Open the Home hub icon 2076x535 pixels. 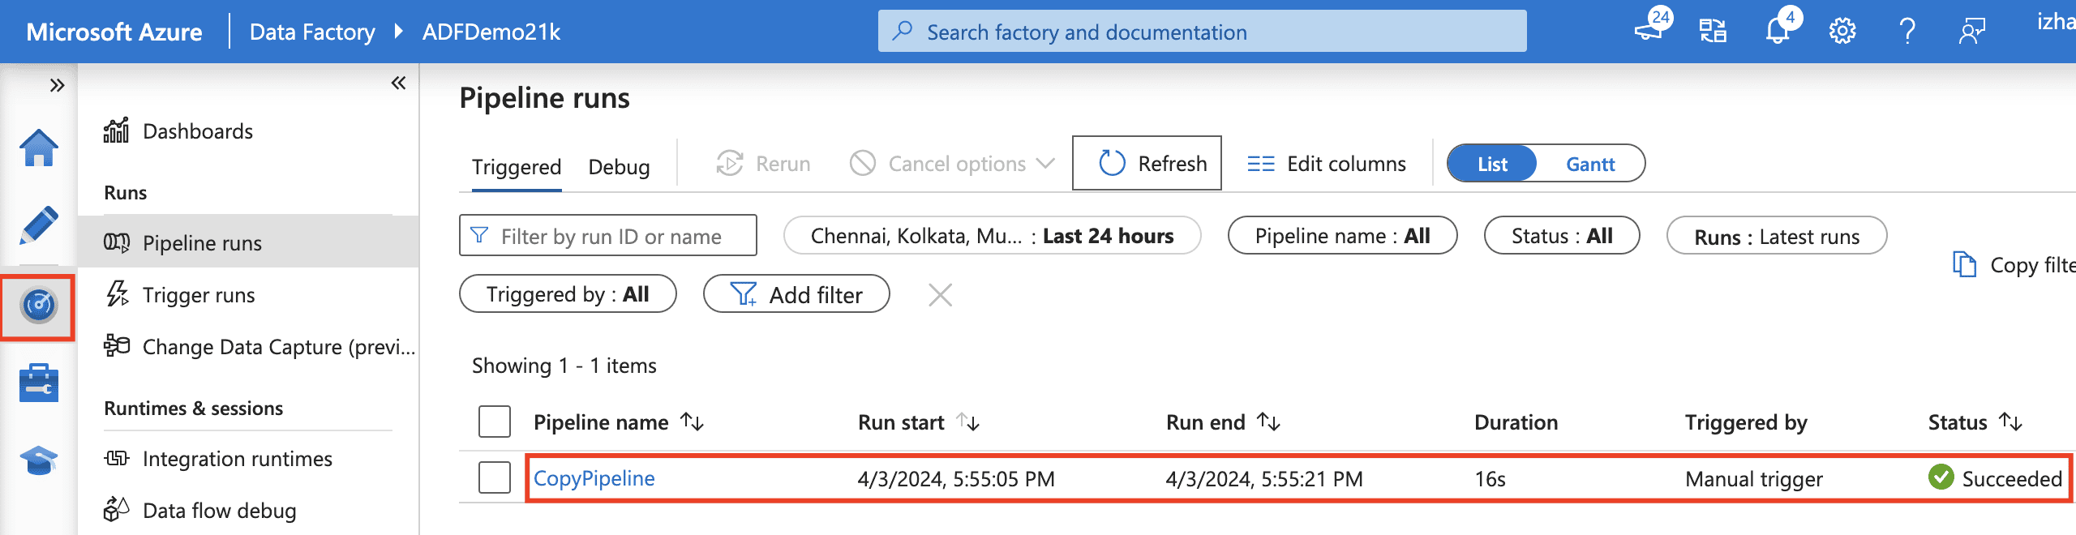tap(38, 148)
